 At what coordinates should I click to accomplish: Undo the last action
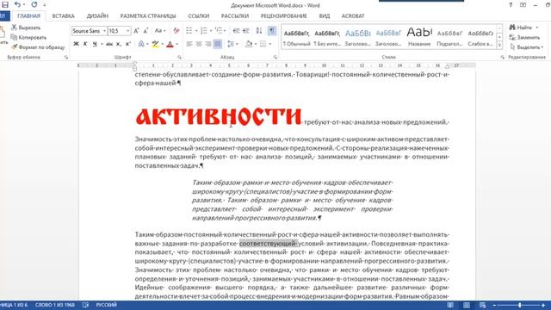point(17,4)
